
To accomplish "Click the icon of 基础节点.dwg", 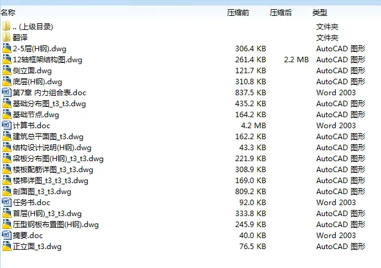I will pyautogui.click(x=7, y=114).
